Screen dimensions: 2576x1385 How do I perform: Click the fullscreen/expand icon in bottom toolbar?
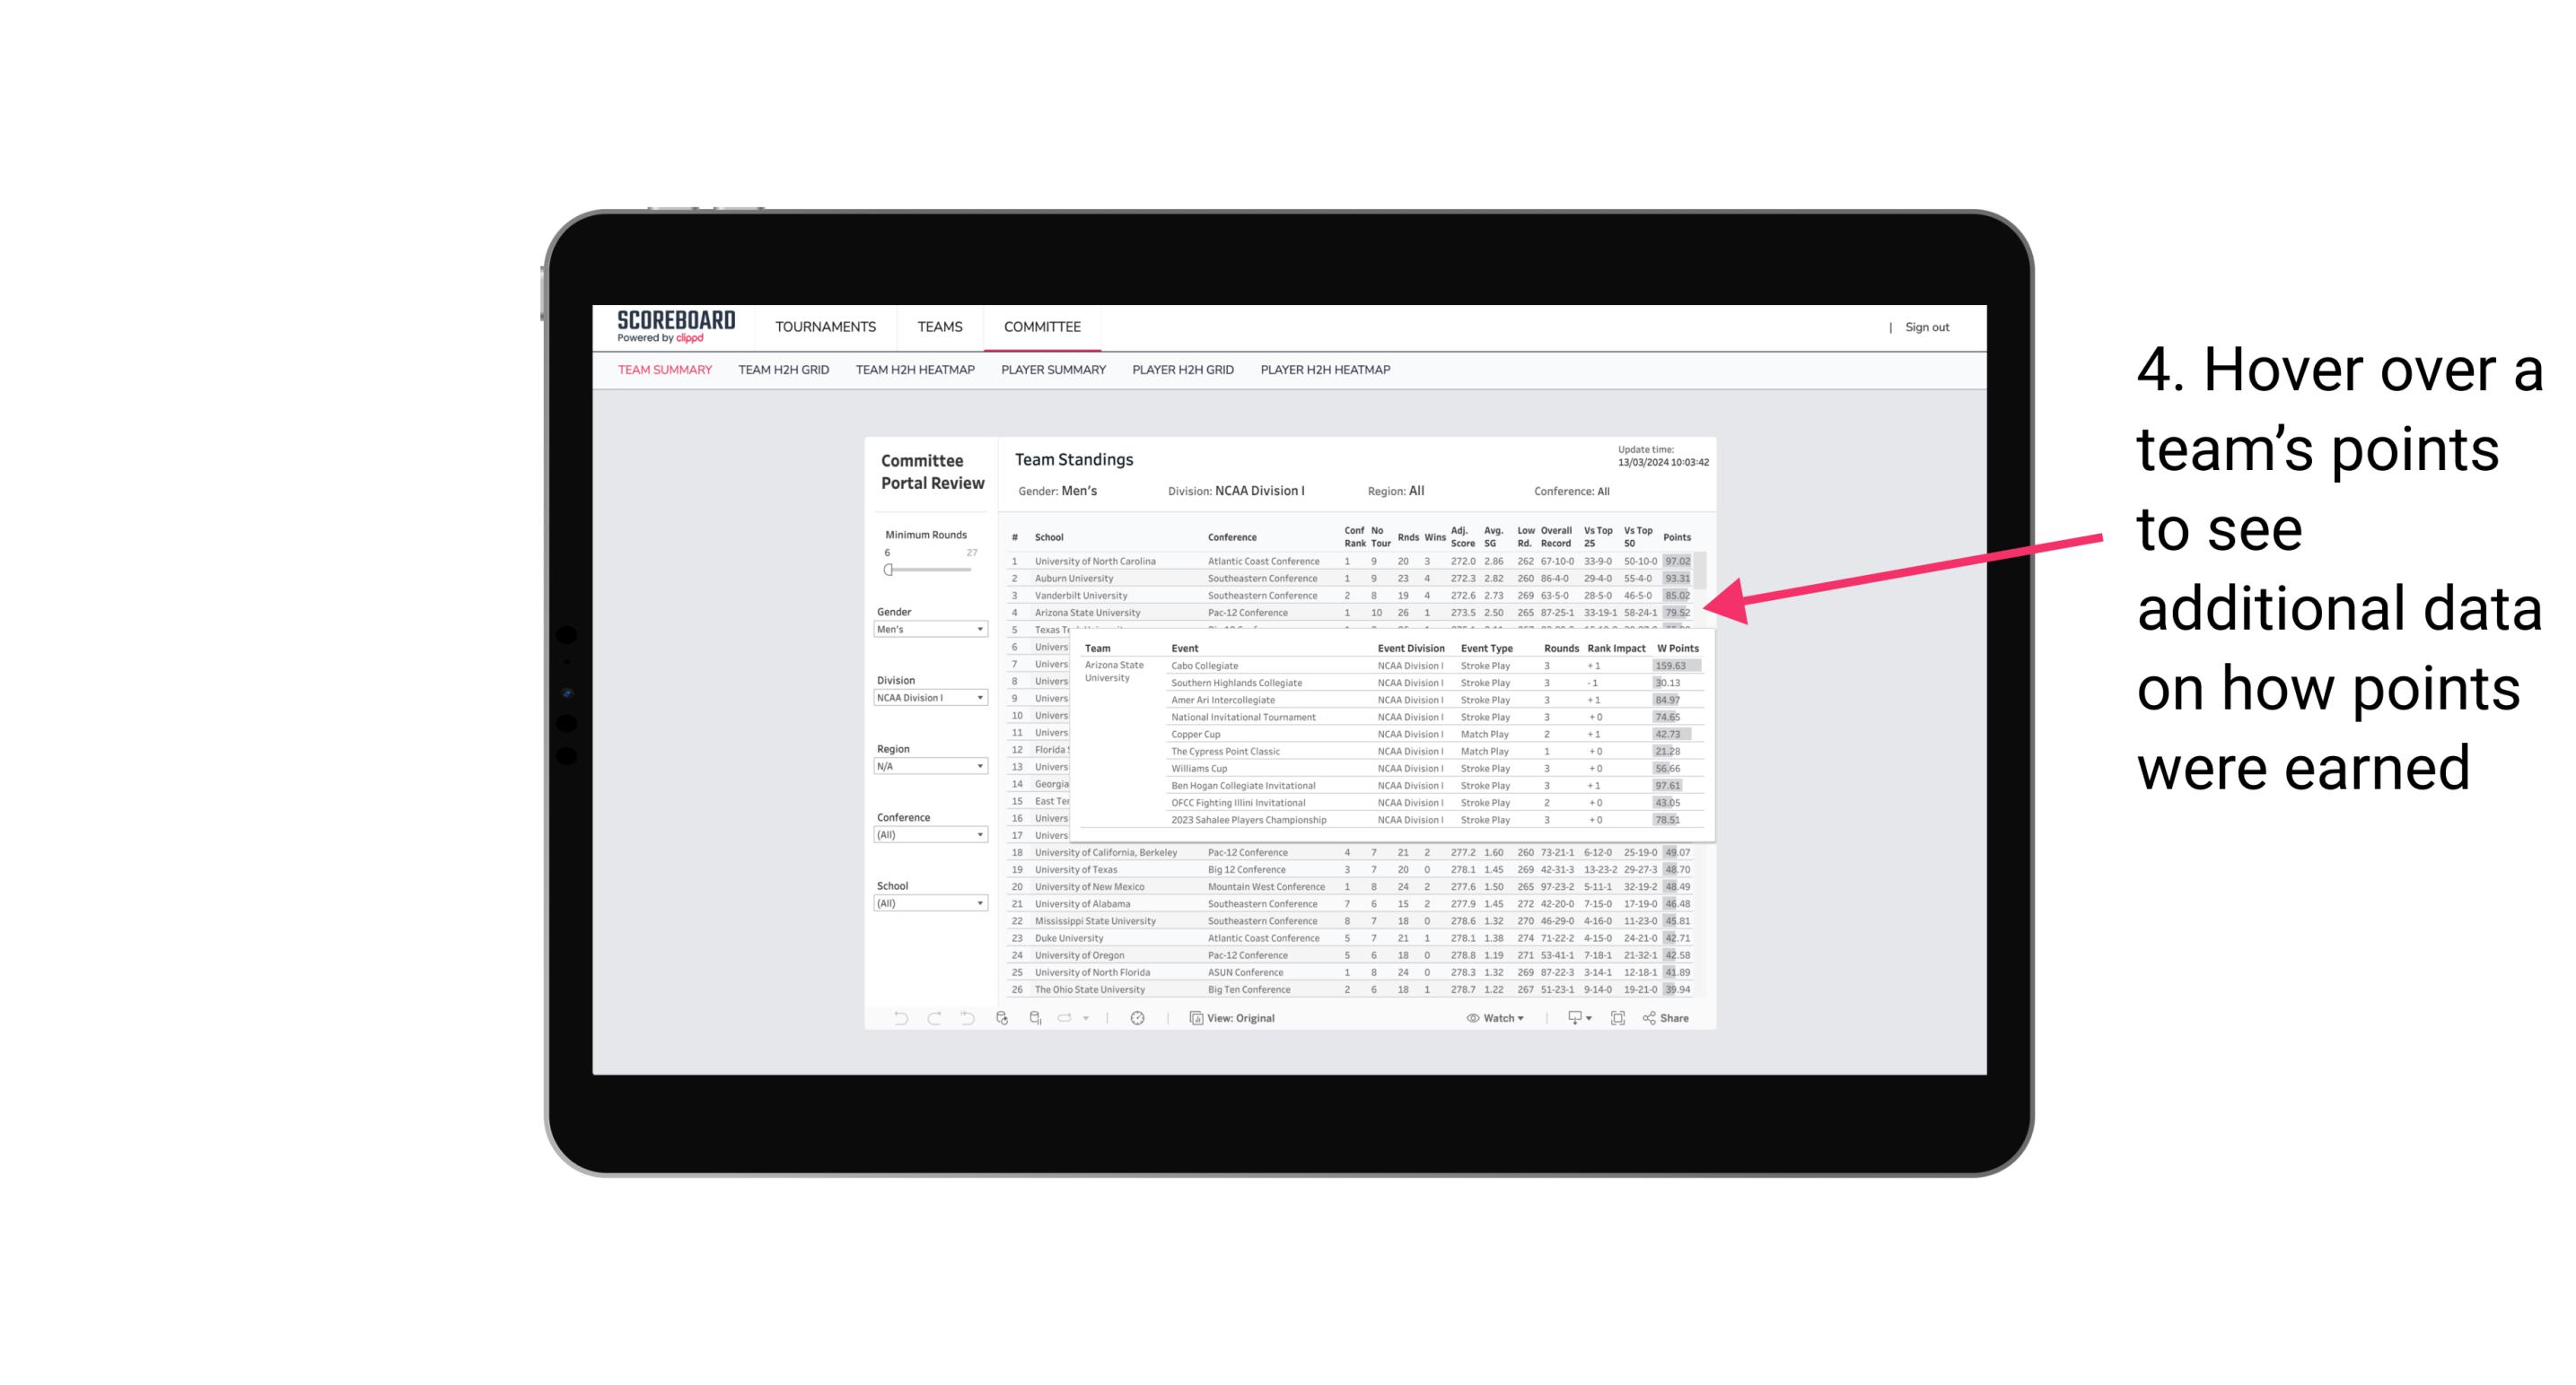1619,1018
